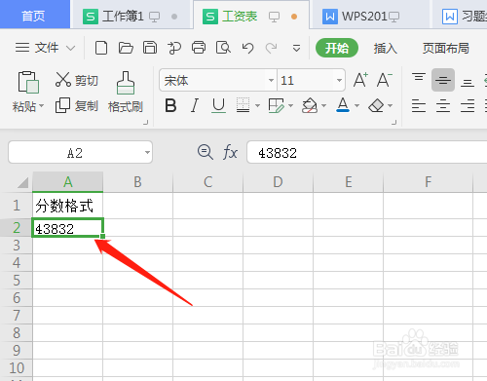Screen dimensions: 487x381
Task: Open clipboard group dialog launcher
Action: coord(146,122)
